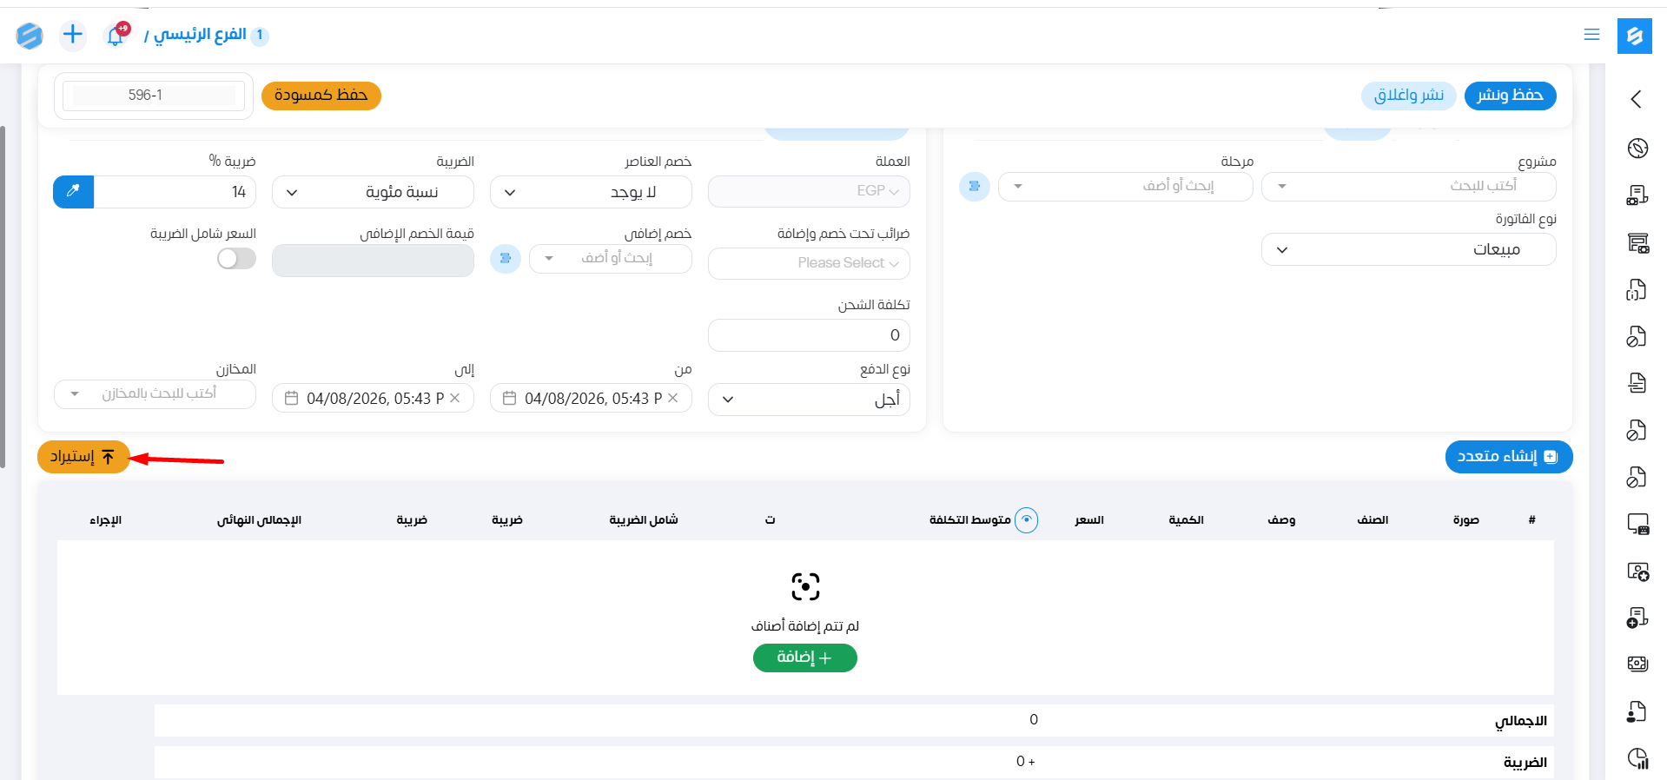Open the نوع الفاتورة dropdown
This screenshot has height=780, width=1667.
click(1408, 250)
